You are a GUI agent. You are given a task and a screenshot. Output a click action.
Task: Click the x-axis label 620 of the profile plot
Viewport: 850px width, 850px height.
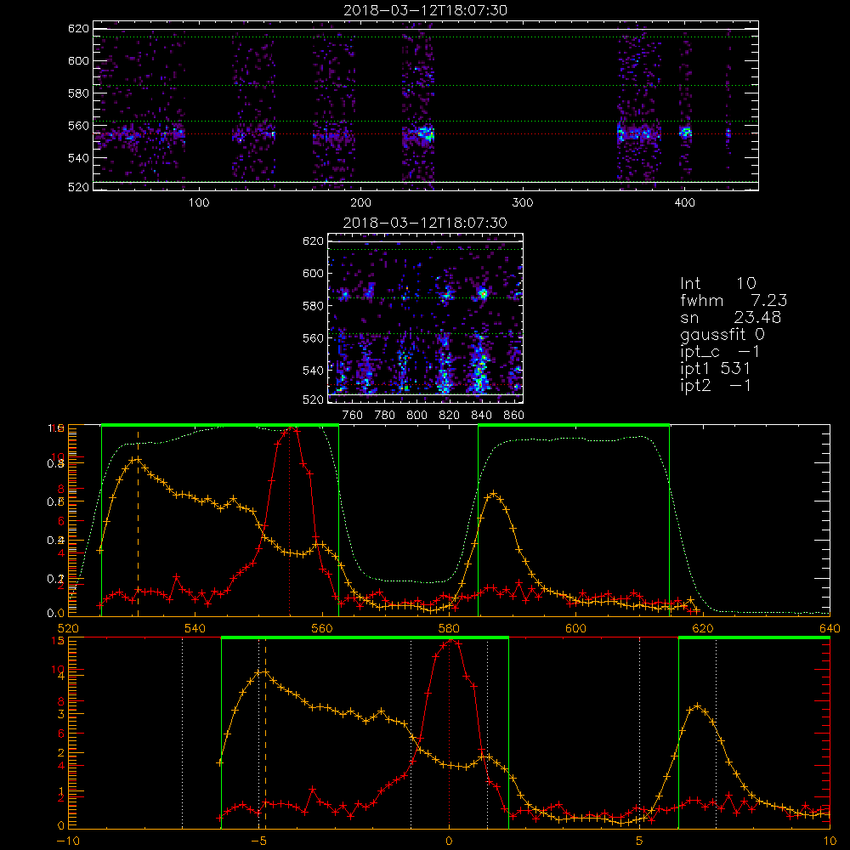pyautogui.click(x=703, y=628)
